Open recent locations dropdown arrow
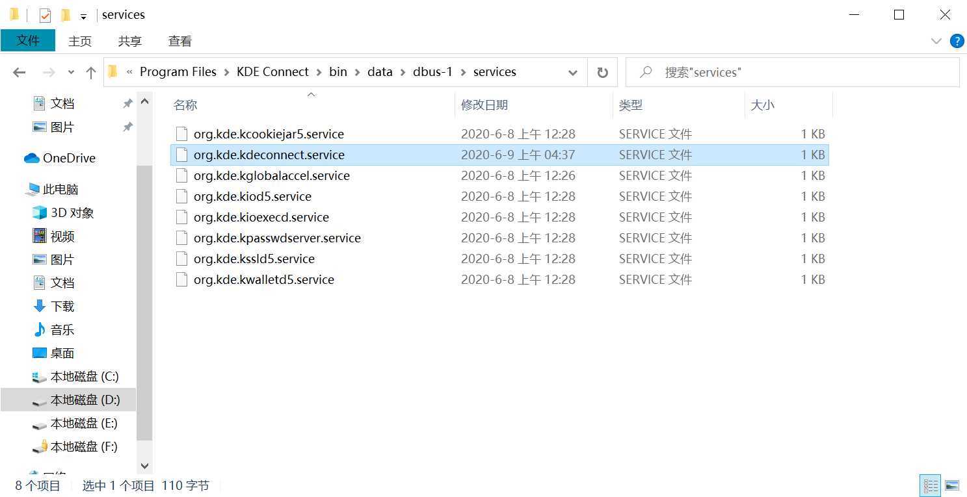The height and width of the screenshot is (497, 967). pos(72,73)
